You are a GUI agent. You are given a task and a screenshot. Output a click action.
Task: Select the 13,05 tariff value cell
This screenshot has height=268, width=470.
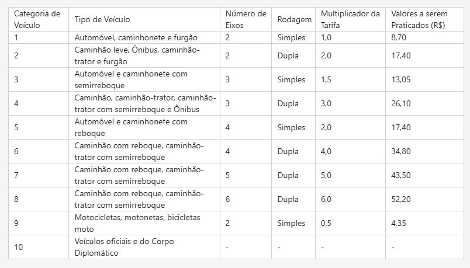tap(401, 79)
